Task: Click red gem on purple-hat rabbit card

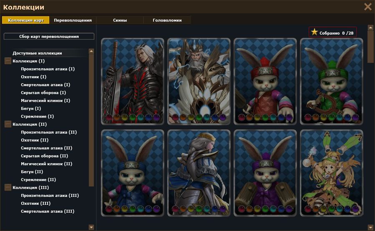Action: (x=242, y=209)
